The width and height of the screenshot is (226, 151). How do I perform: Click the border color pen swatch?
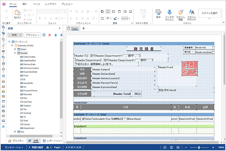[115, 18]
